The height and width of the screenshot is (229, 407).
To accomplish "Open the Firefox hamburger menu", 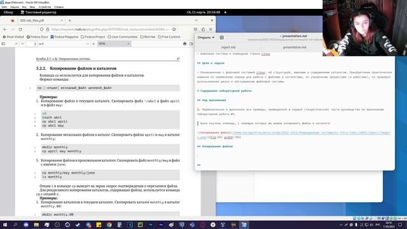I will (x=210, y=29).
